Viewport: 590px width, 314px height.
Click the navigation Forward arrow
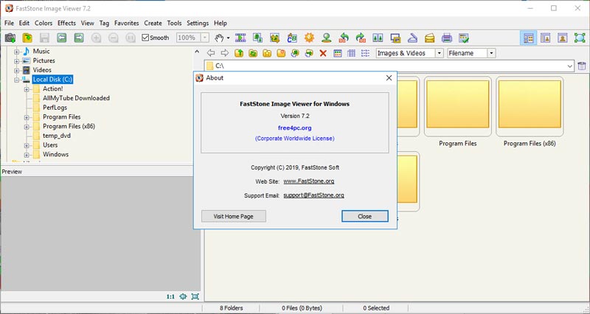point(225,53)
